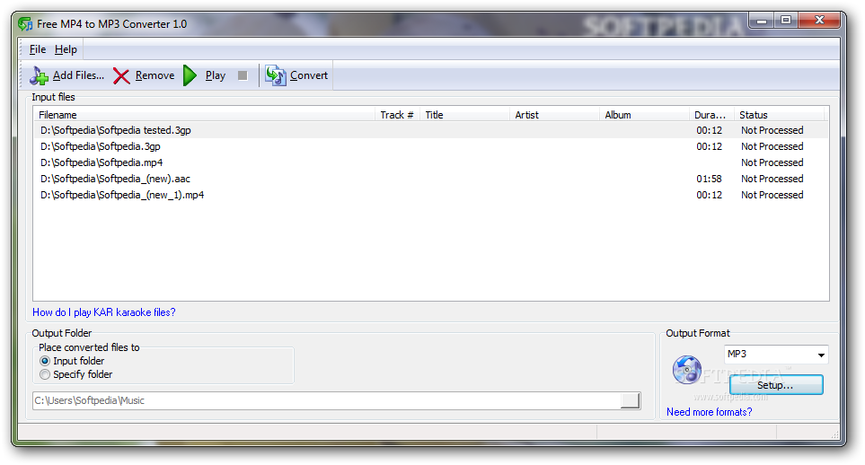Select row D:\Softpedia\Softpedia.mp4

[430, 162]
